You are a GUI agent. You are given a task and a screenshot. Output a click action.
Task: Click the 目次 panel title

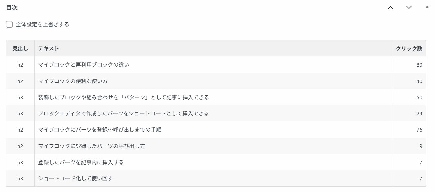pyautogui.click(x=12, y=8)
